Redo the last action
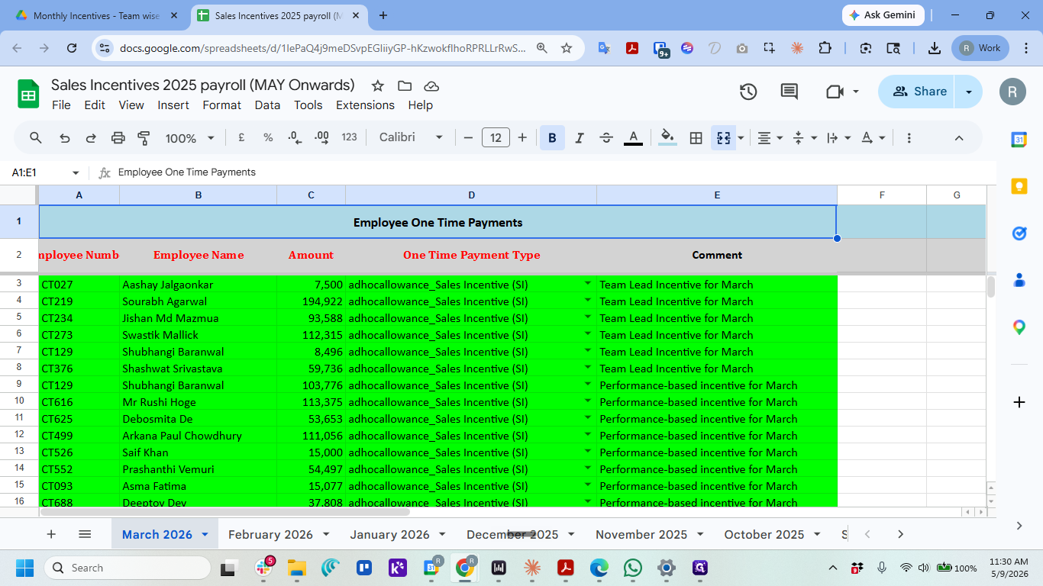1043x586 pixels. click(91, 138)
